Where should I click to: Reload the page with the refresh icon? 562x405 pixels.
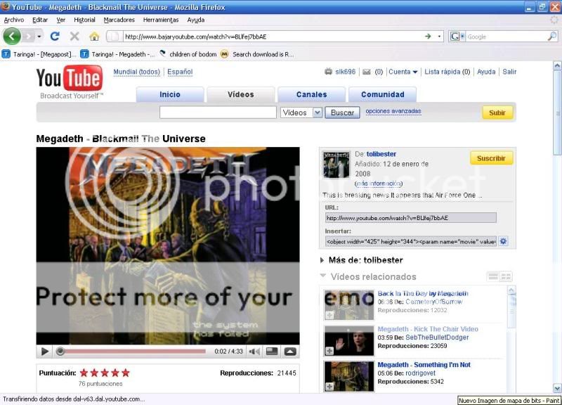55,37
